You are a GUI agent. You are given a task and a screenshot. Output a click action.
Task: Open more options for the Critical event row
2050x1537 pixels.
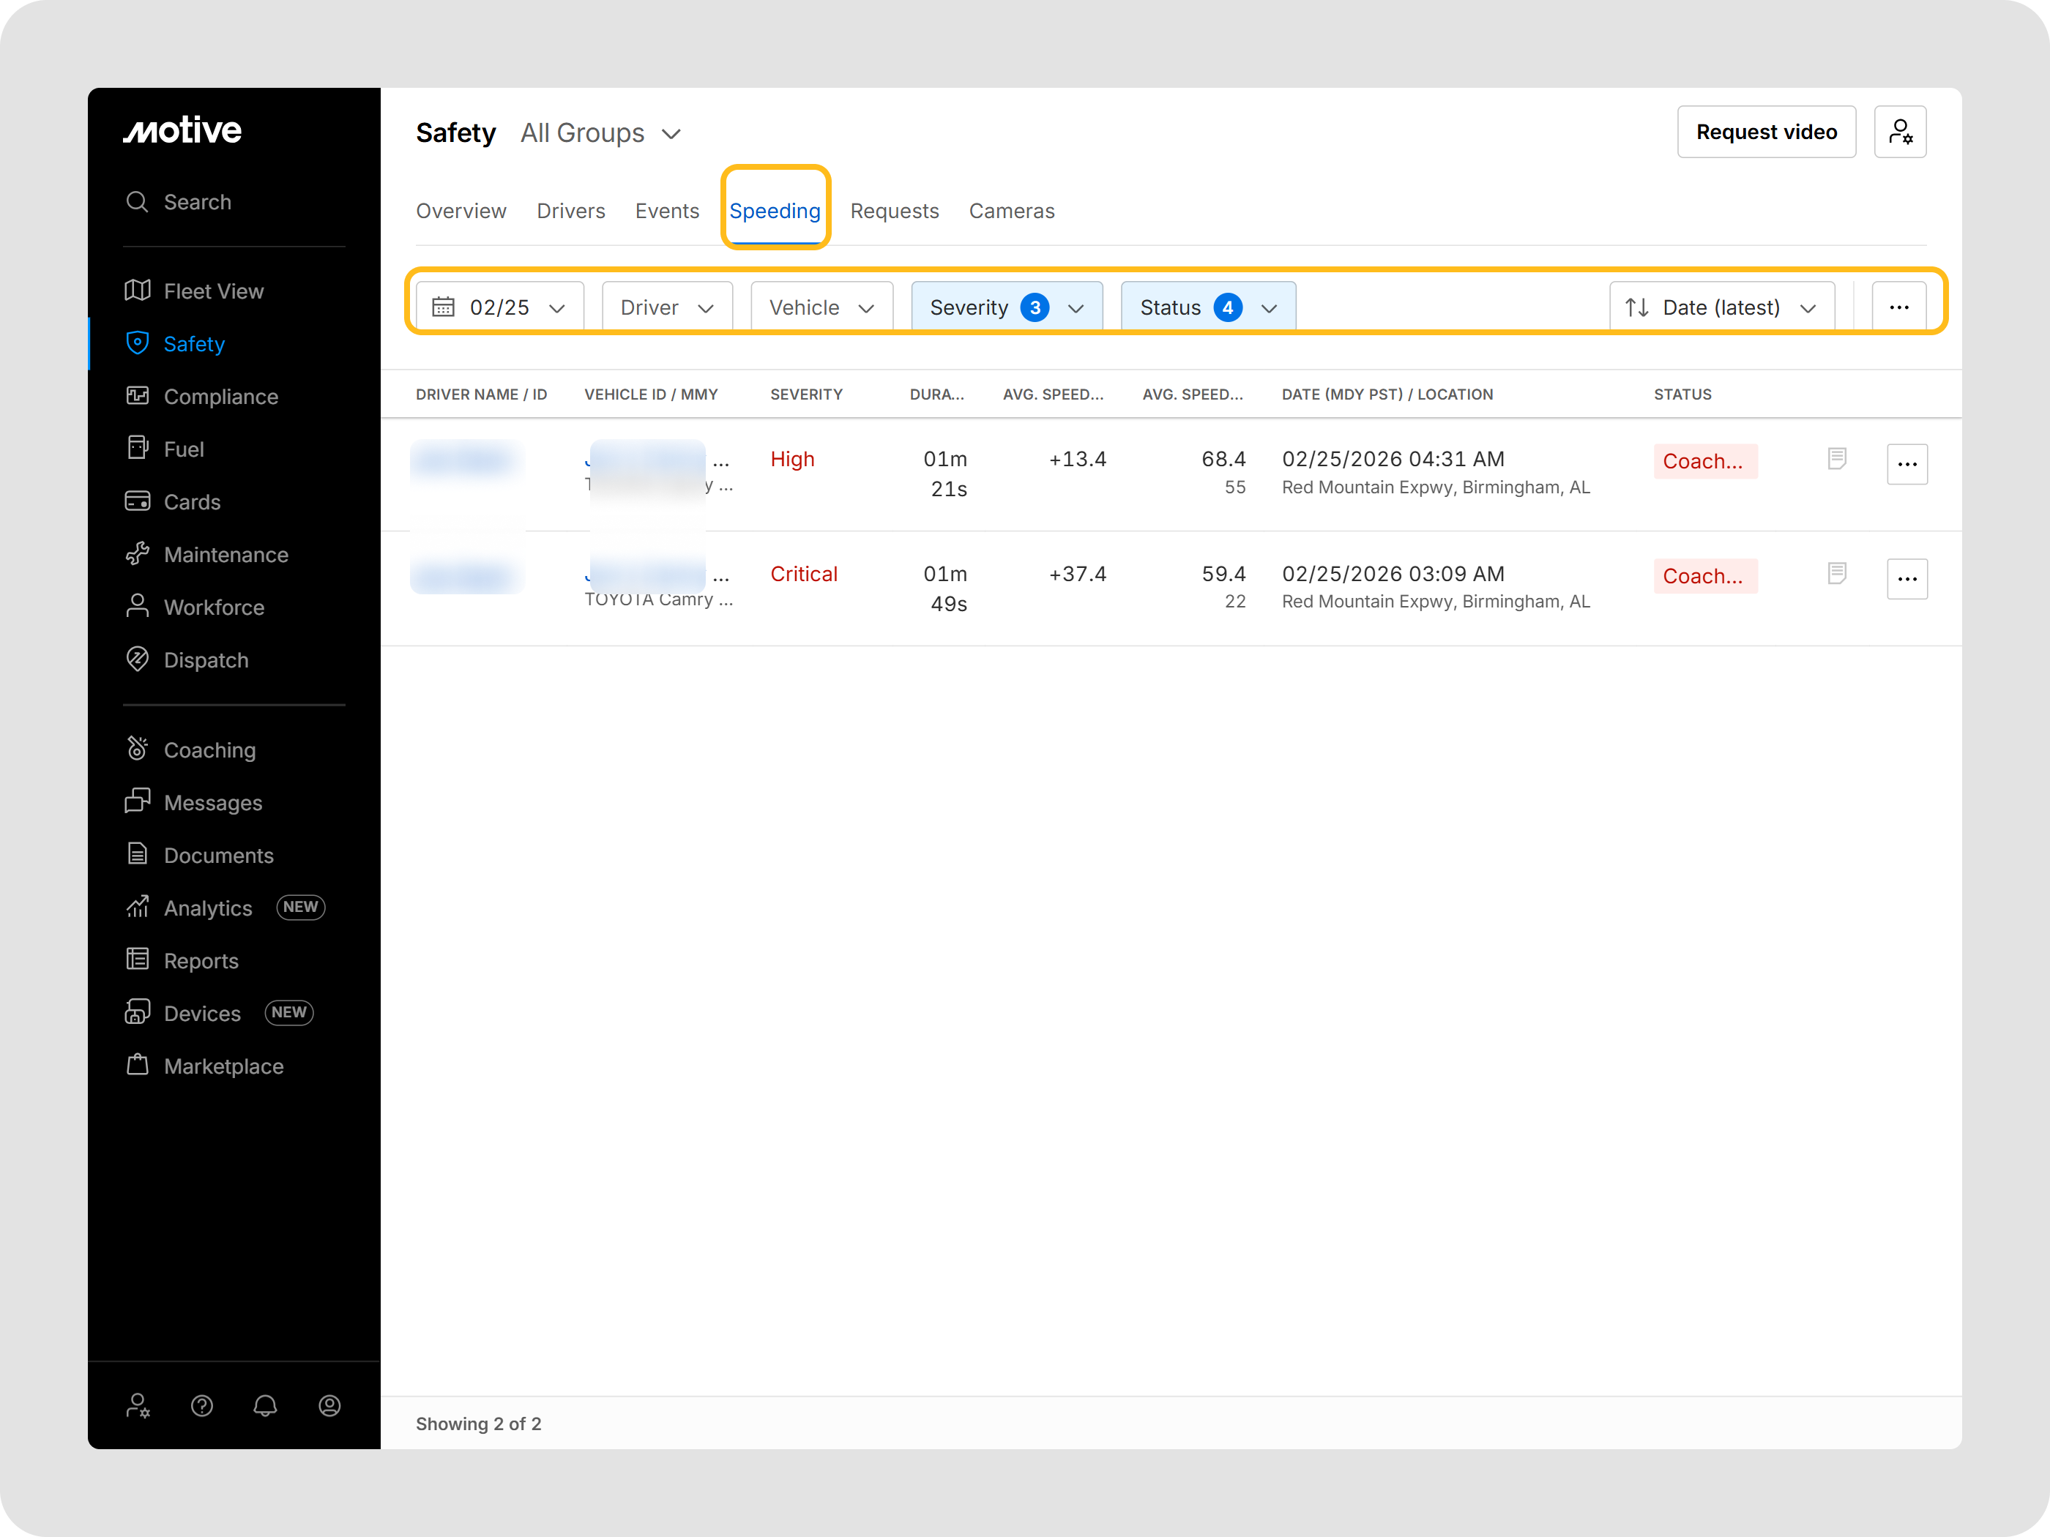[x=1906, y=579]
